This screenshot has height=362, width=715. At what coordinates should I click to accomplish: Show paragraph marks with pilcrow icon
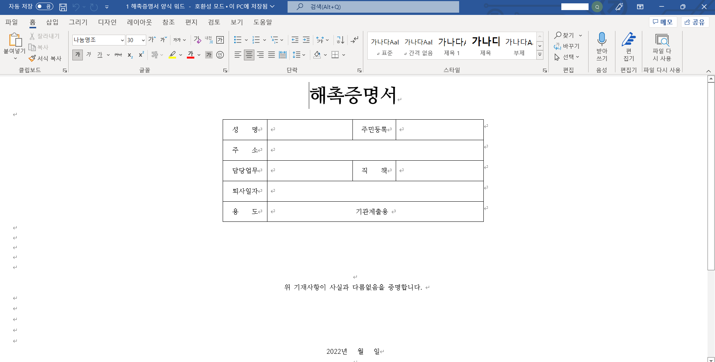click(x=355, y=40)
